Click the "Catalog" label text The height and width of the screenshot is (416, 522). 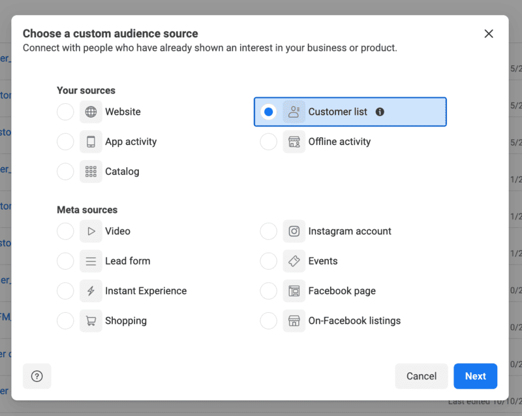pyautogui.click(x=122, y=172)
